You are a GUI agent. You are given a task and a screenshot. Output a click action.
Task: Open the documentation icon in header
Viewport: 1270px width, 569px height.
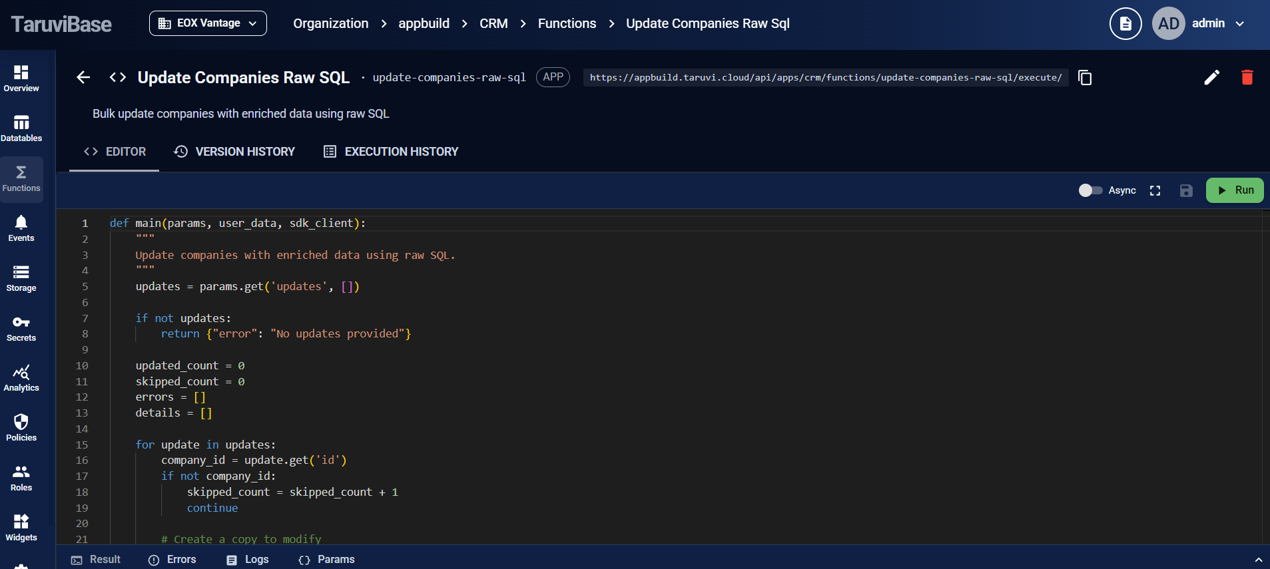point(1125,23)
